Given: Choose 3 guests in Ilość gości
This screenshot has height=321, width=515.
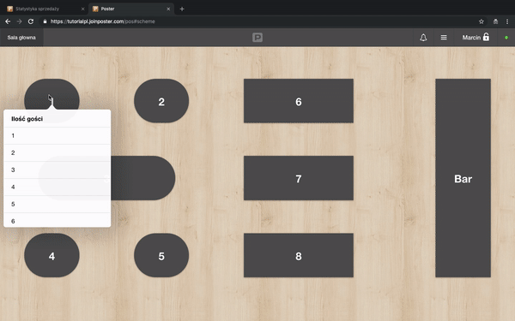Looking at the screenshot, I should (58, 170).
